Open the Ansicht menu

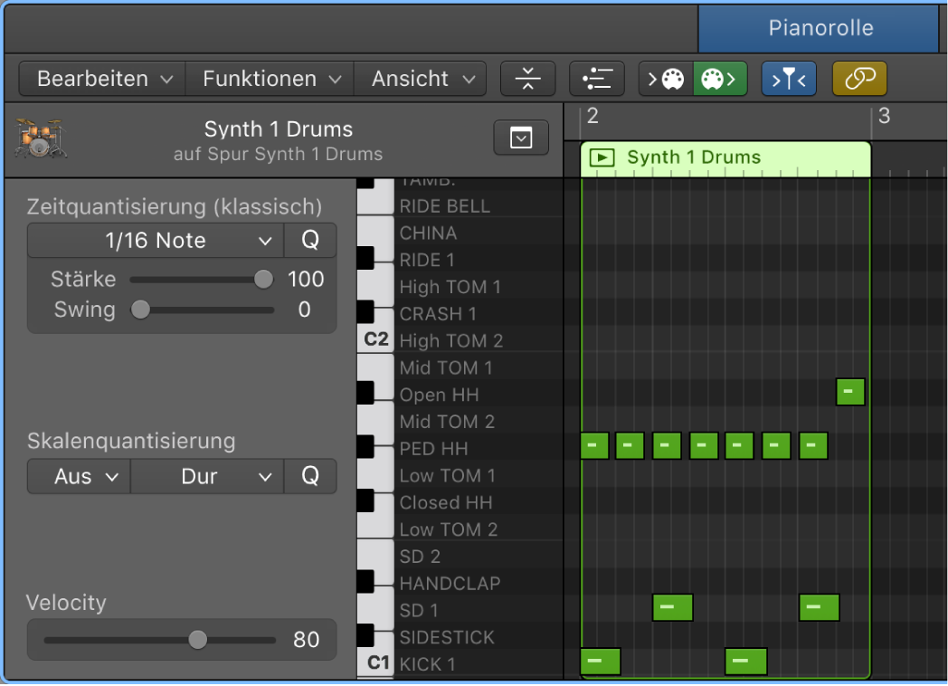421,79
